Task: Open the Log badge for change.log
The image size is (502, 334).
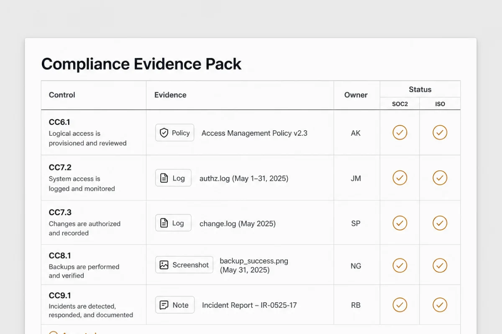Action: pos(173,223)
